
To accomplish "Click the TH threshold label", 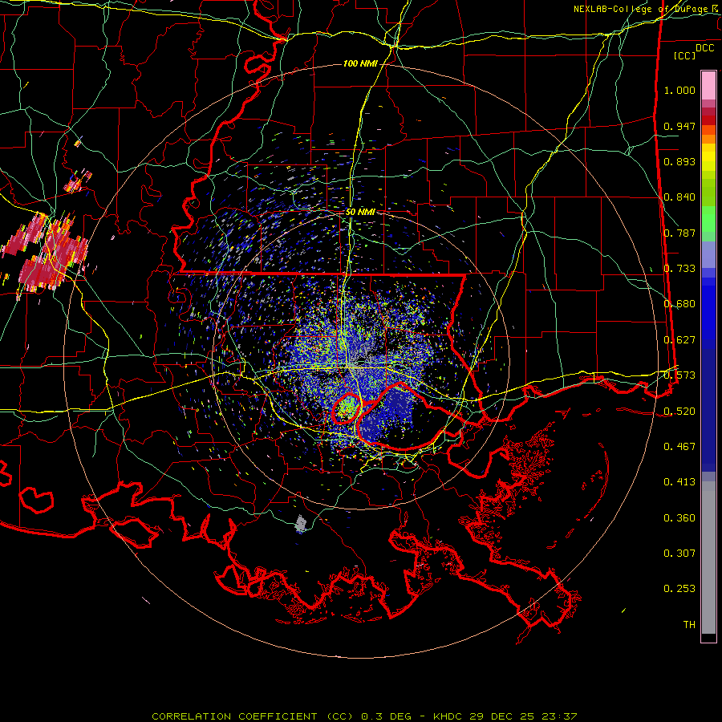I will (689, 625).
